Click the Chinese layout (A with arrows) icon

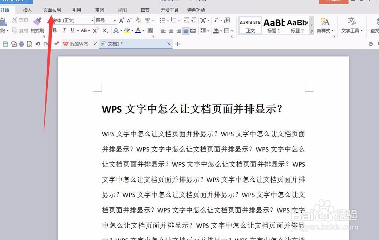point(203,20)
